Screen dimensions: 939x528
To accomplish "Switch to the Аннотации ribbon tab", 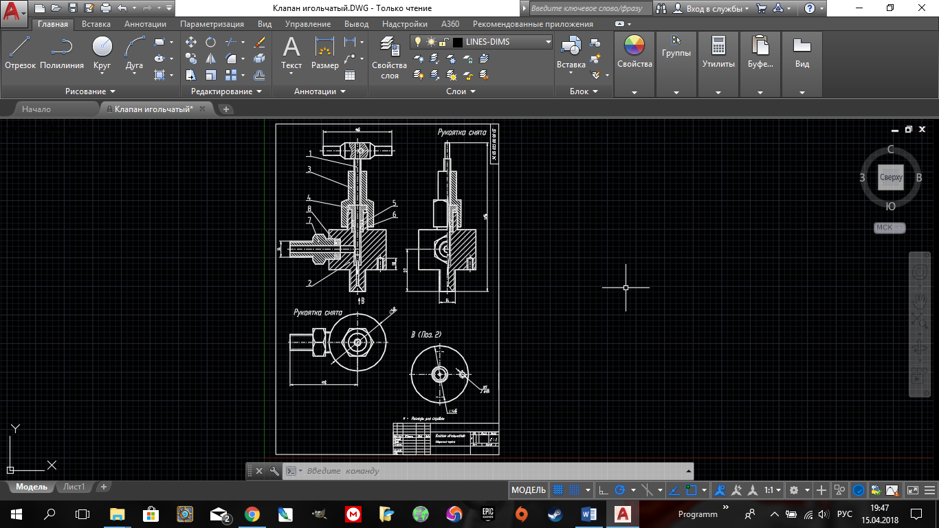I will tap(145, 24).
